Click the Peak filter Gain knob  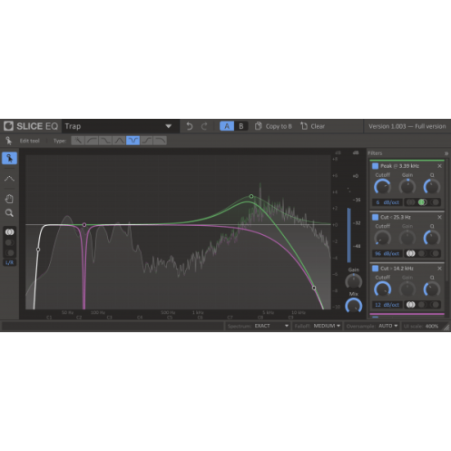tap(407, 186)
